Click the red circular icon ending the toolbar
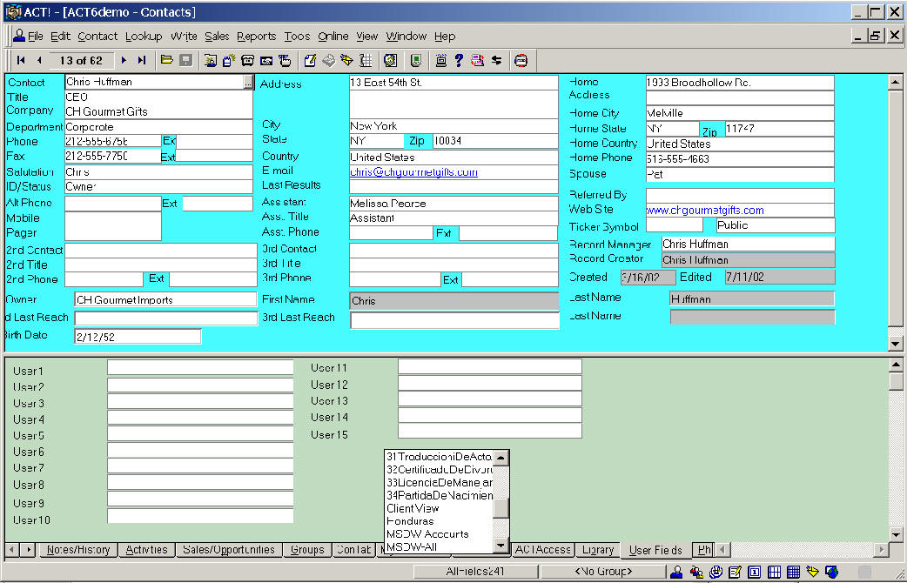The height and width of the screenshot is (583, 907). [x=521, y=60]
